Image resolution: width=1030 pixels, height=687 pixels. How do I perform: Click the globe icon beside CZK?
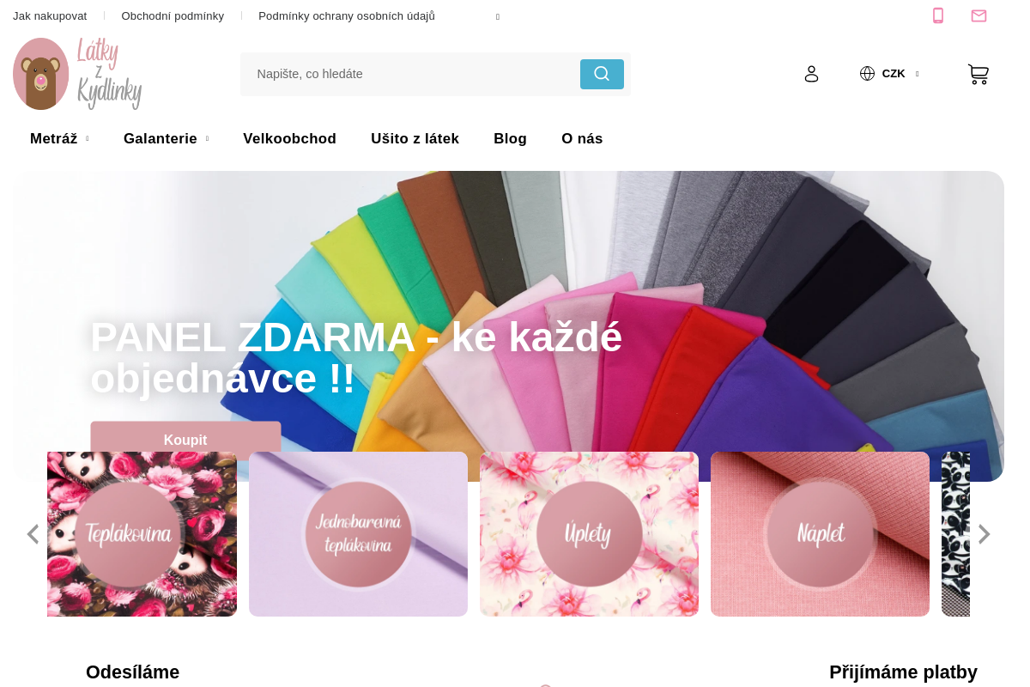[867, 74]
